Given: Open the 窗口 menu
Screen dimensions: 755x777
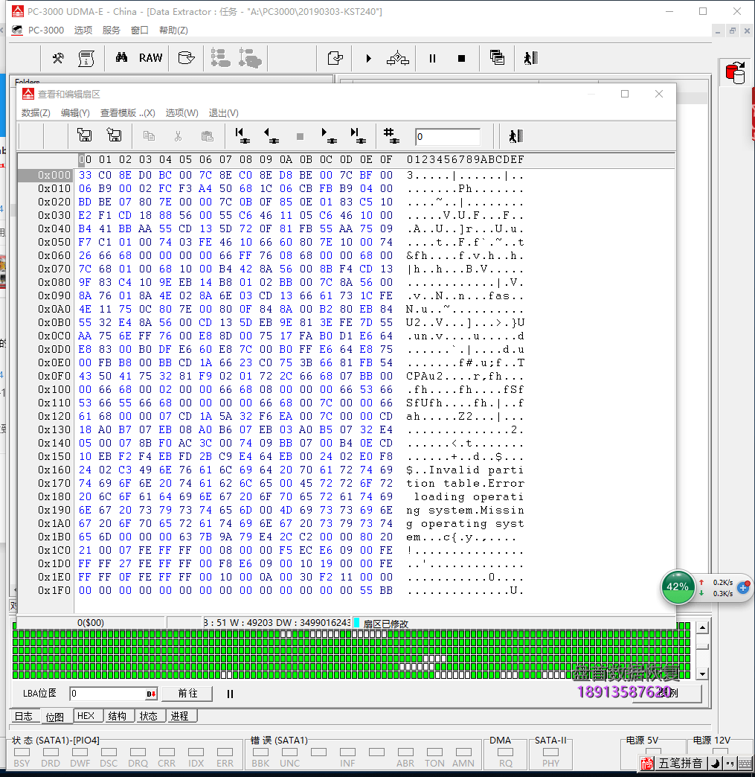Looking at the screenshot, I should pyautogui.click(x=140, y=31).
